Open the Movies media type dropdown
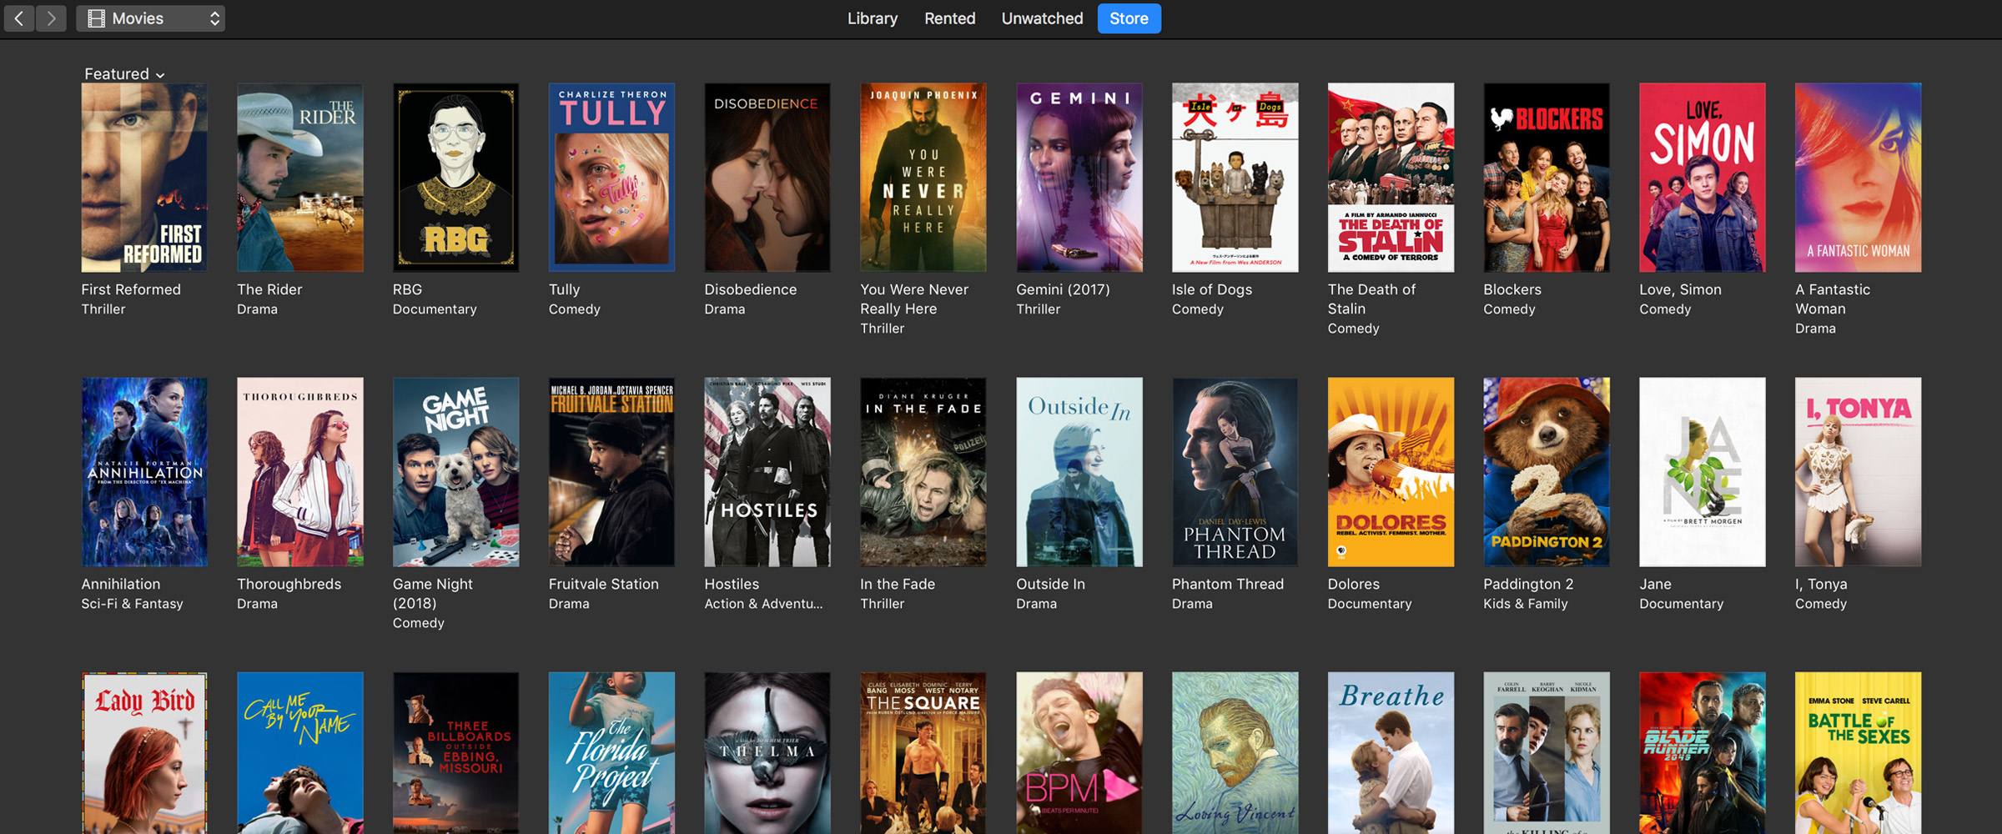Screen dimensions: 2002x834 click(x=151, y=18)
